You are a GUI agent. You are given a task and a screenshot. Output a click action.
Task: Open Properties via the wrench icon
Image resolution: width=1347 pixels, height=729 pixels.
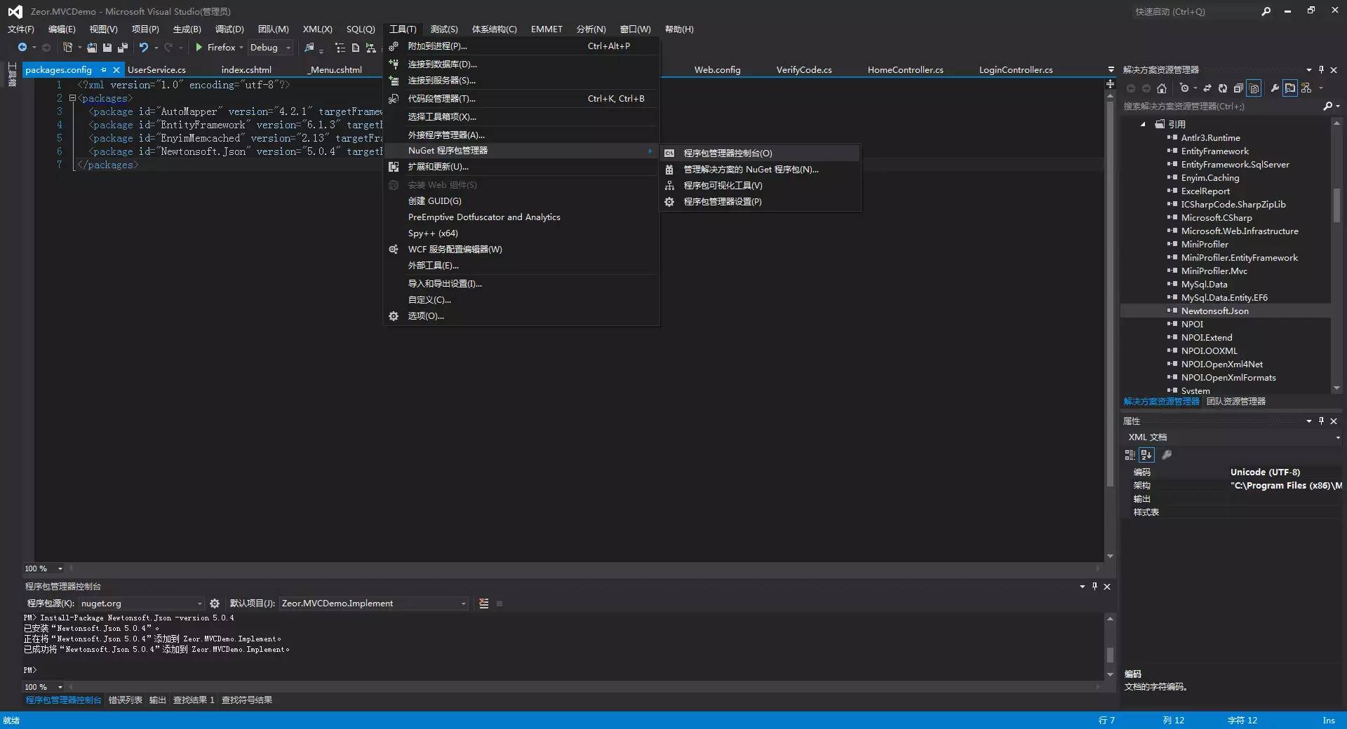pos(1275,88)
